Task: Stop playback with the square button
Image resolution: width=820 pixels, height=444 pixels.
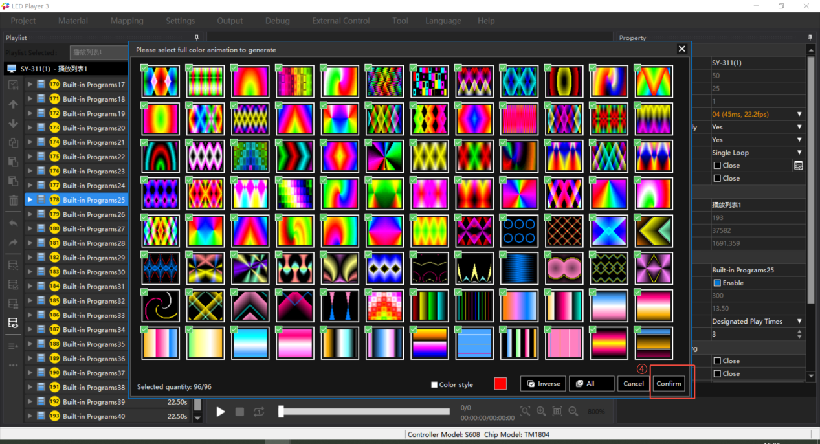Action: point(239,412)
